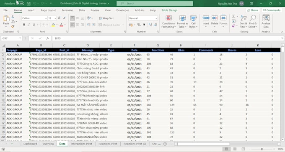The image size is (285, 152).
Task: Add a new sheet with plus icon
Action: (x=165, y=144)
